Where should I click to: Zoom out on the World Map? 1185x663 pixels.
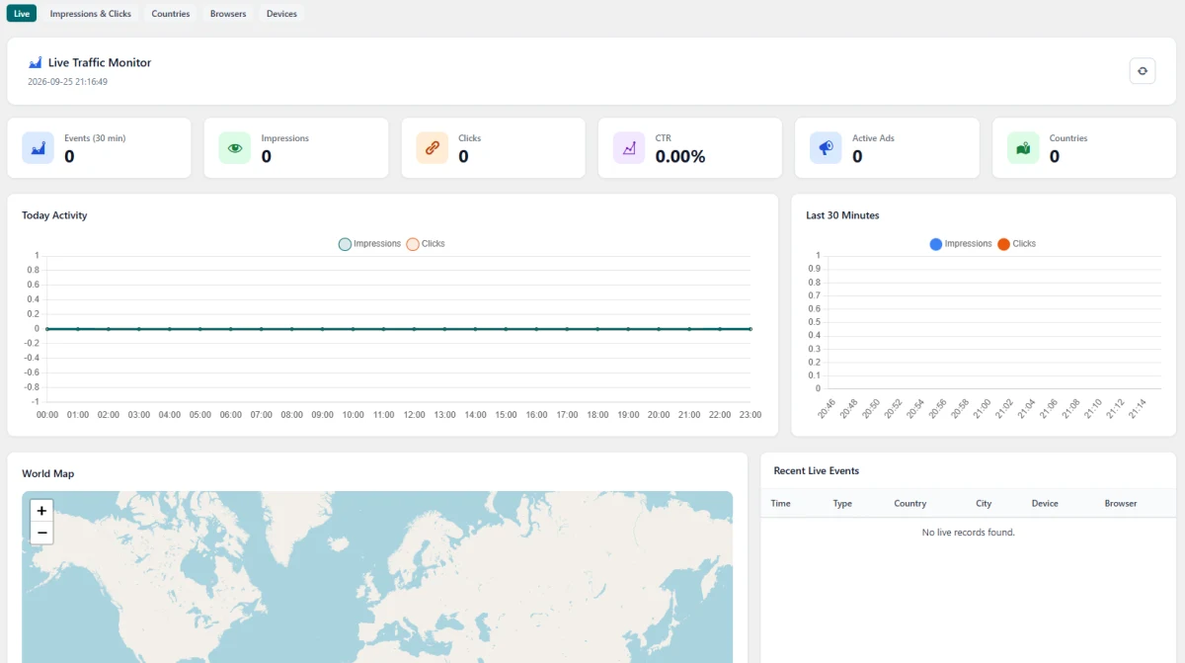tap(41, 534)
